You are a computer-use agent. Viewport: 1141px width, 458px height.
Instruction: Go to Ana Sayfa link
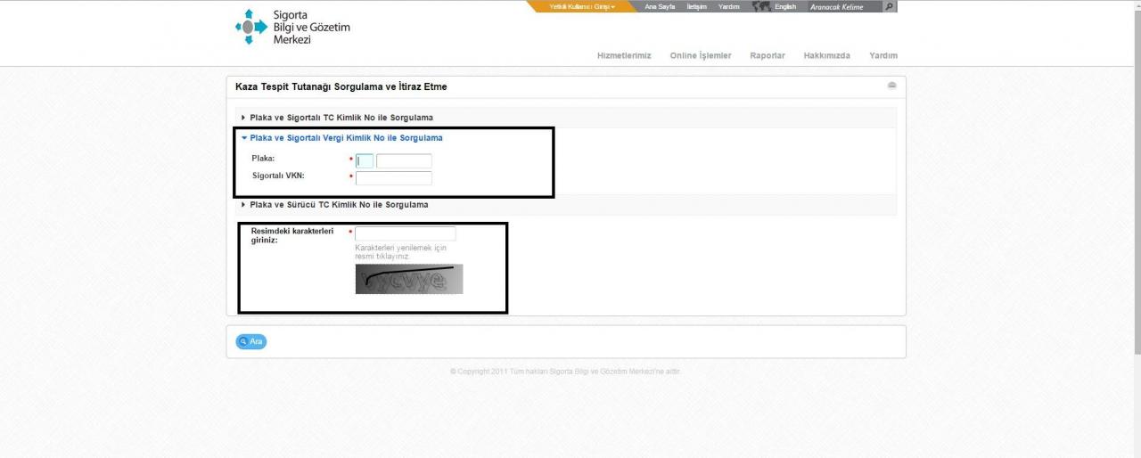[660, 6]
